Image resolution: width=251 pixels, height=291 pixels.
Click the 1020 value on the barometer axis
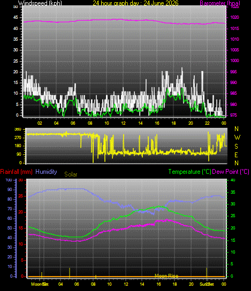(x=234, y=18)
